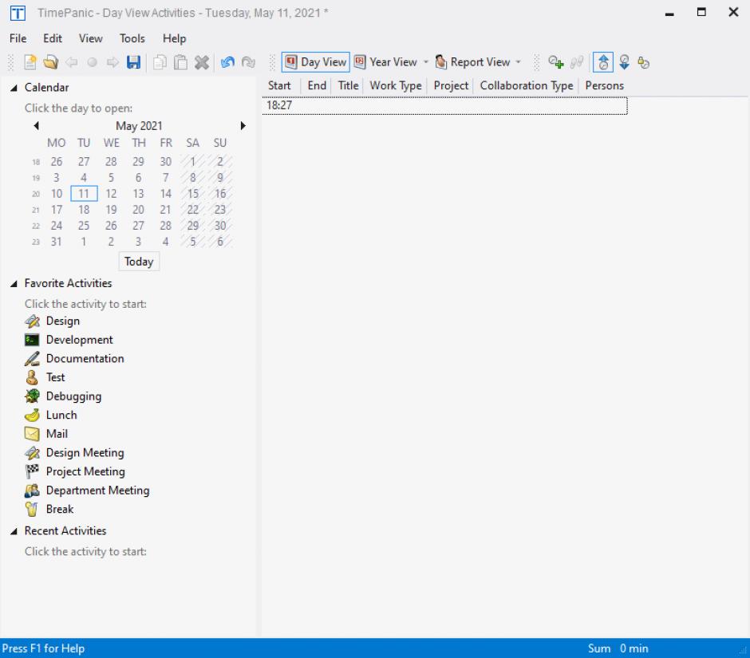Viewport: 750px width, 658px height.
Task: Click the Project column header
Action: tap(451, 85)
